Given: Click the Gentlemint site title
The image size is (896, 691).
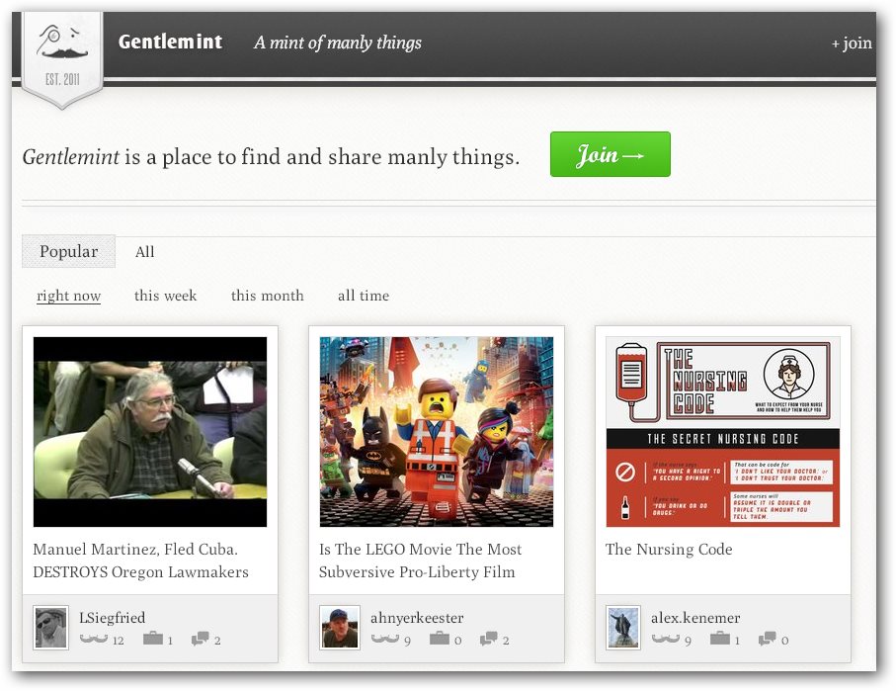Looking at the screenshot, I should tap(170, 42).
